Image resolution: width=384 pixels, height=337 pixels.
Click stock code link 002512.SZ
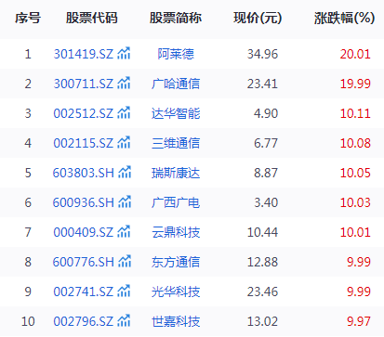tap(84, 113)
